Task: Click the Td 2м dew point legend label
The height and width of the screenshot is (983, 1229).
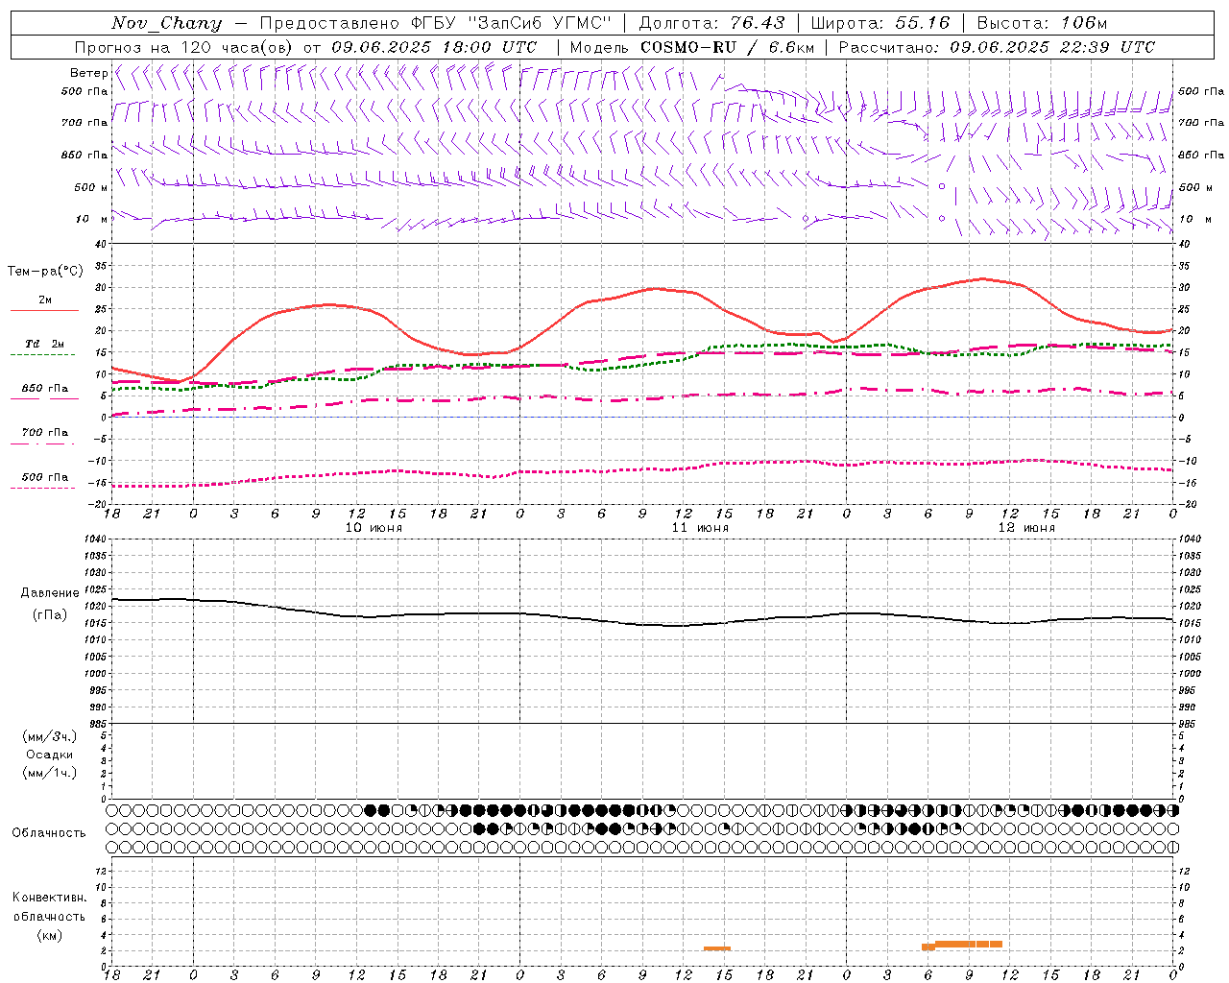Action: pyautogui.click(x=44, y=344)
